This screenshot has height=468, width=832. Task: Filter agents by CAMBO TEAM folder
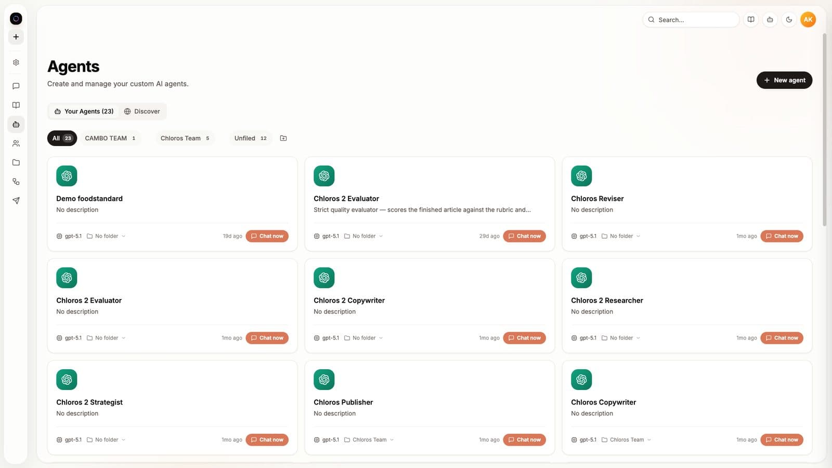coord(110,138)
